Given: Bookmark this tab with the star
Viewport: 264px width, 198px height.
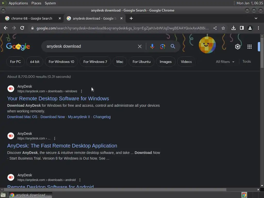Looking at the screenshot, I should (x=223, y=28).
